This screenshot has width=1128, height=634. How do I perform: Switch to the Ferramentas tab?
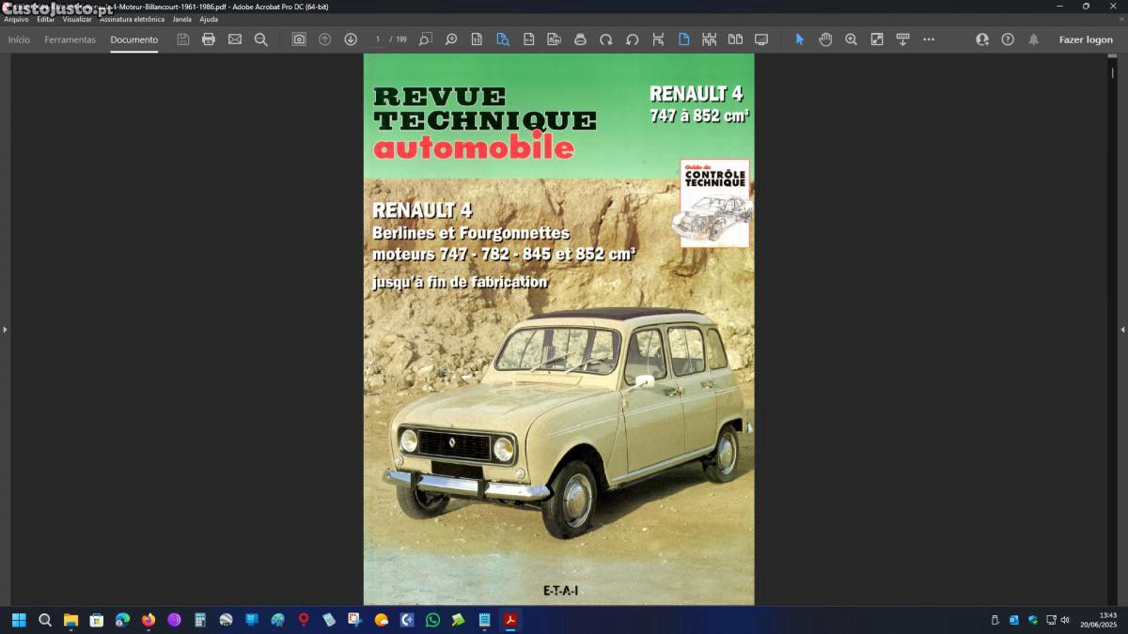70,39
